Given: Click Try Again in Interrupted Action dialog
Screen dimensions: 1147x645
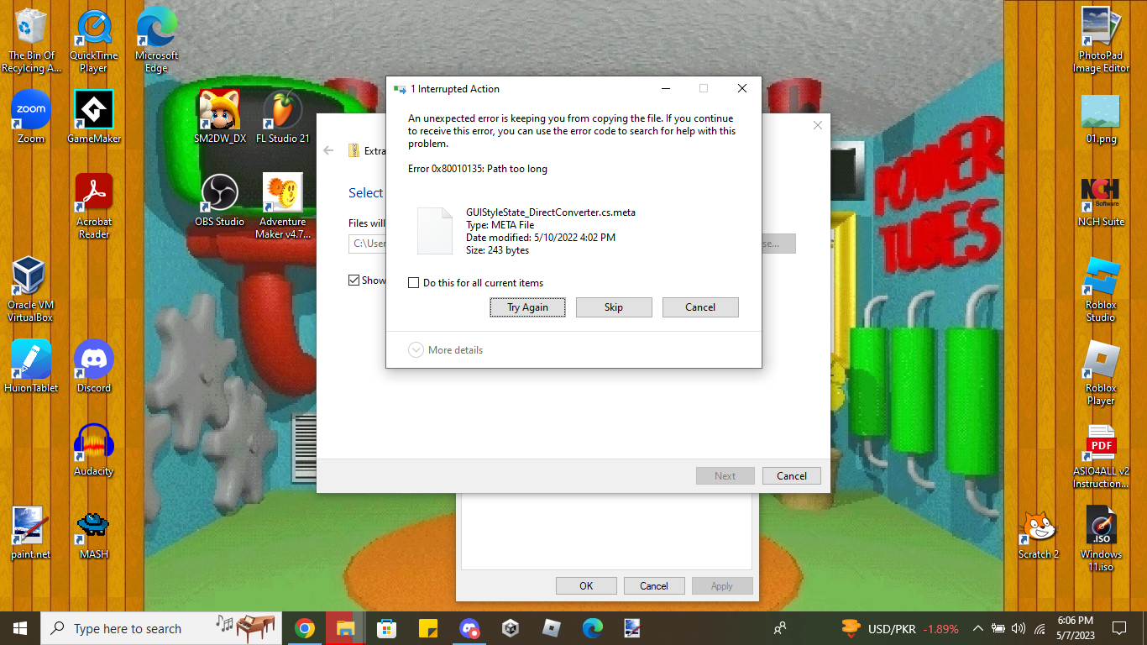Looking at the screenshot, I should pos(527,307).
